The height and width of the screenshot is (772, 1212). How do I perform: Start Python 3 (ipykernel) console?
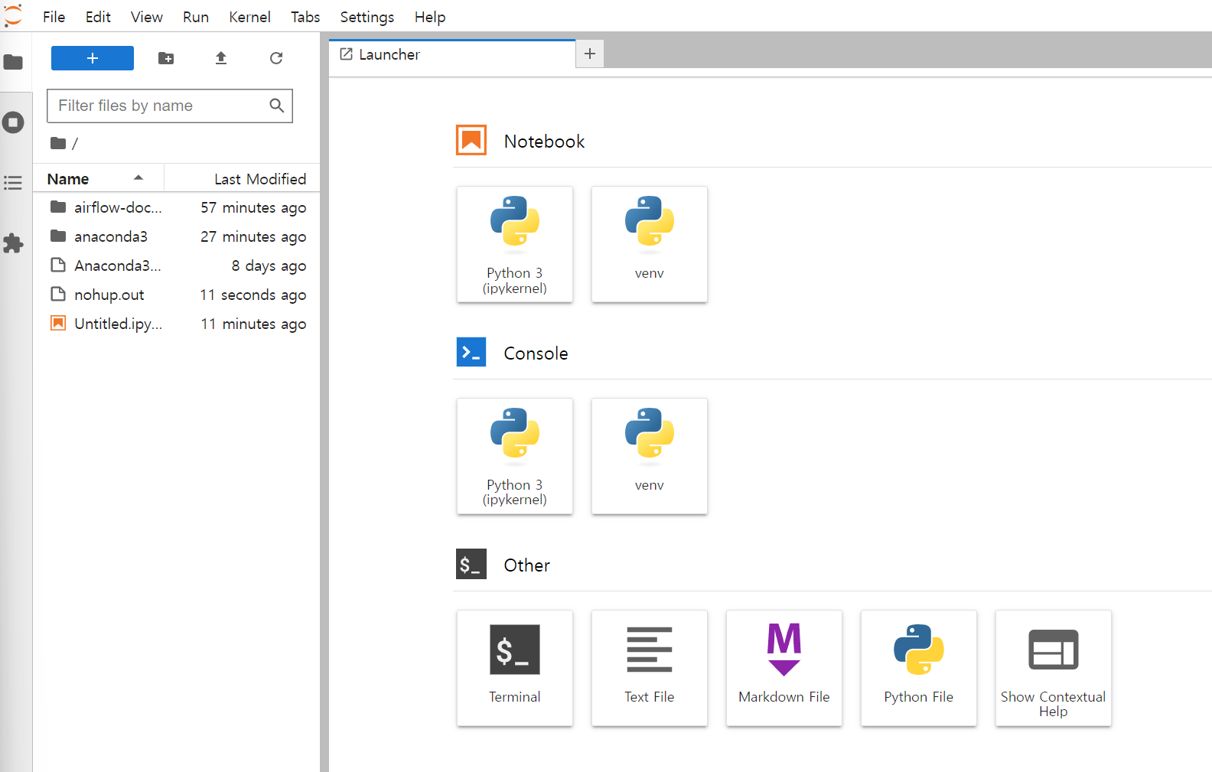[515, 456]
